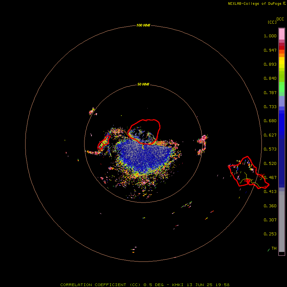Image resolution: width=287 pixels, height=287 pixels.
Task: Click the TH threshold label
Action: pyautogui.click(x=274, y=248)
